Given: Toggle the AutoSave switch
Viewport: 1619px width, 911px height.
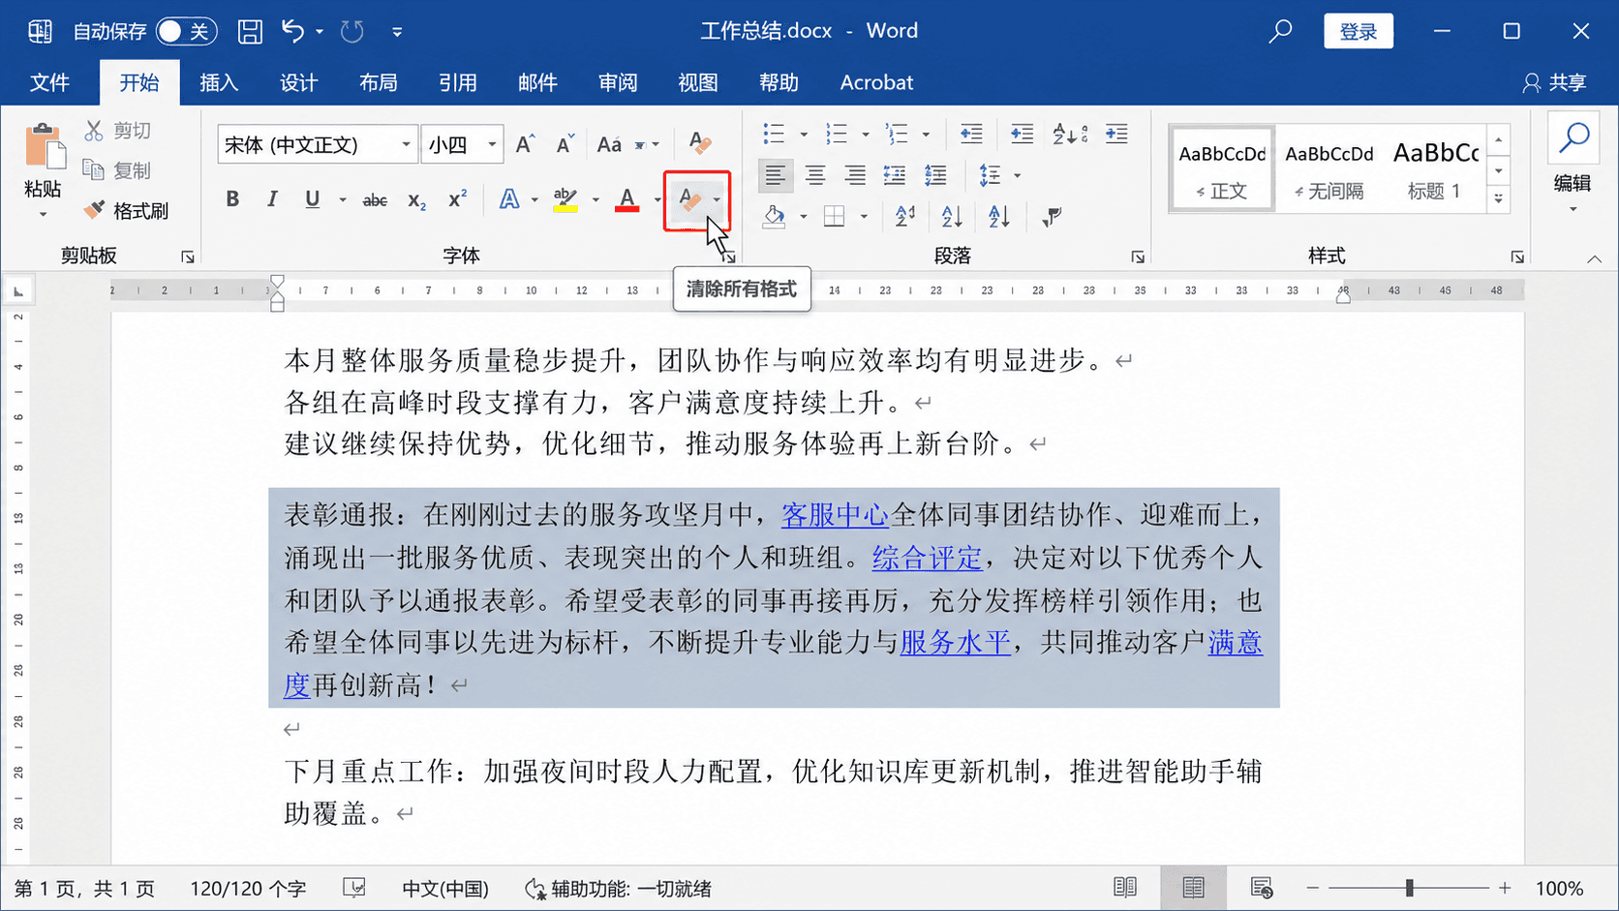Looking at the screenshot, I should pos(186,31).
